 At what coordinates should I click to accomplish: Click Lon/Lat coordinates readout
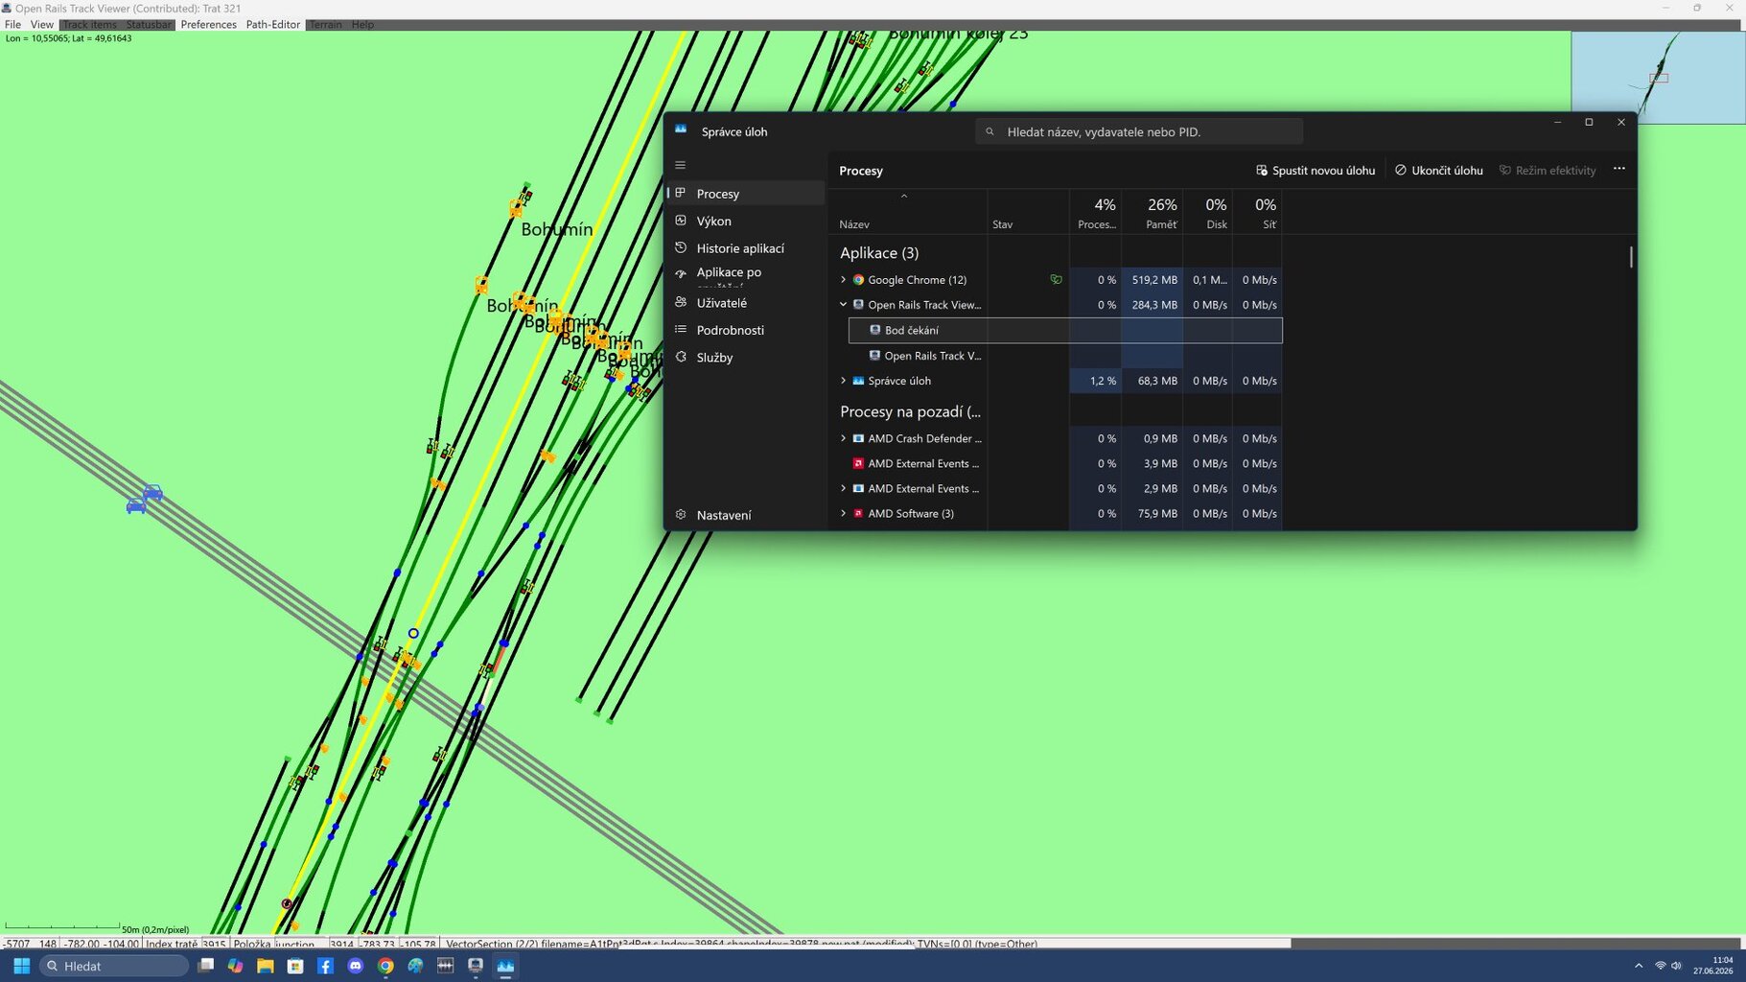[x=68, y=38]
